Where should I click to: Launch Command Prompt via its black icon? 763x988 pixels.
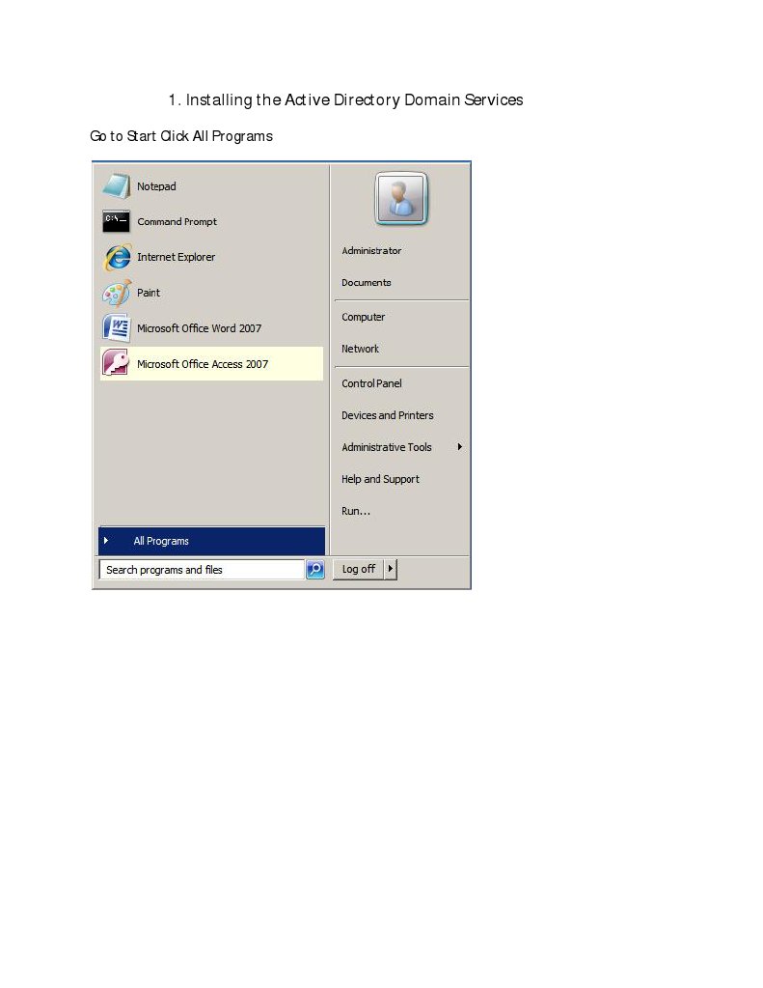click(116, 221)
